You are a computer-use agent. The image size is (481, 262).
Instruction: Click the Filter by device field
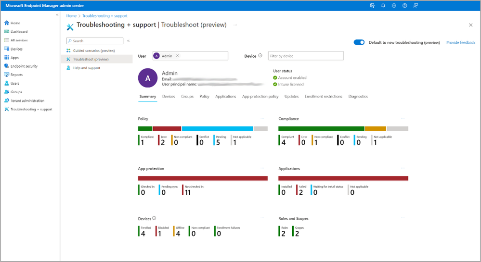(306, 56)
